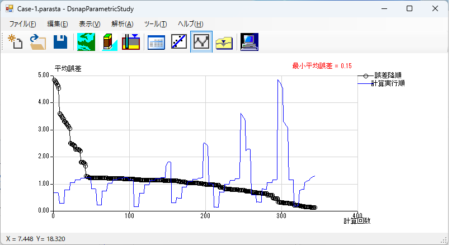The height and width of the screenshot is (245, 452).
Task: Click the 300 x-axis label
Action: tap(281, 216)
